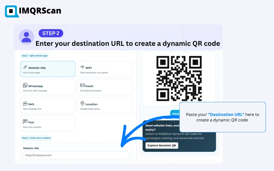Image resolution: width=274 pixels, height=171 pixels.
Task: Click the 'Website URL' field label
Action: (x=31, y=148)
